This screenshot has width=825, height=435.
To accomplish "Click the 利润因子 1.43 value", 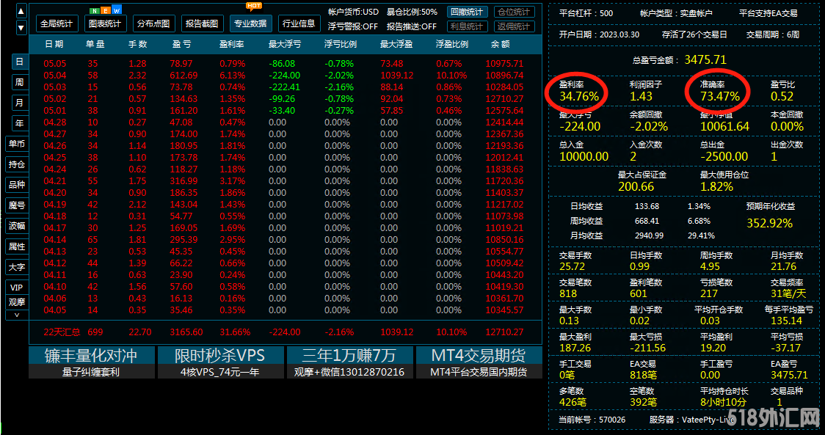I will click(641, 96).
